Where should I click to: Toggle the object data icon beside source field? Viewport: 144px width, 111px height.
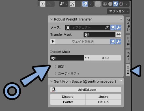point(113,28)
